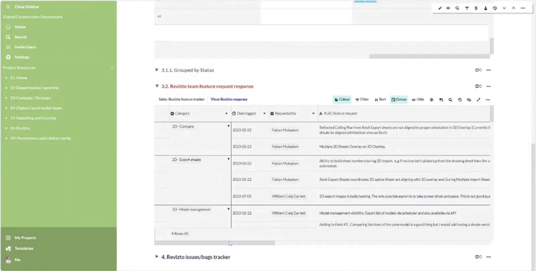The height and width of the screenshot is (271, 536).
Task: Click the funnel filter icon in floating toolbar
Action: pyautogui.click(x=467, y=8)
